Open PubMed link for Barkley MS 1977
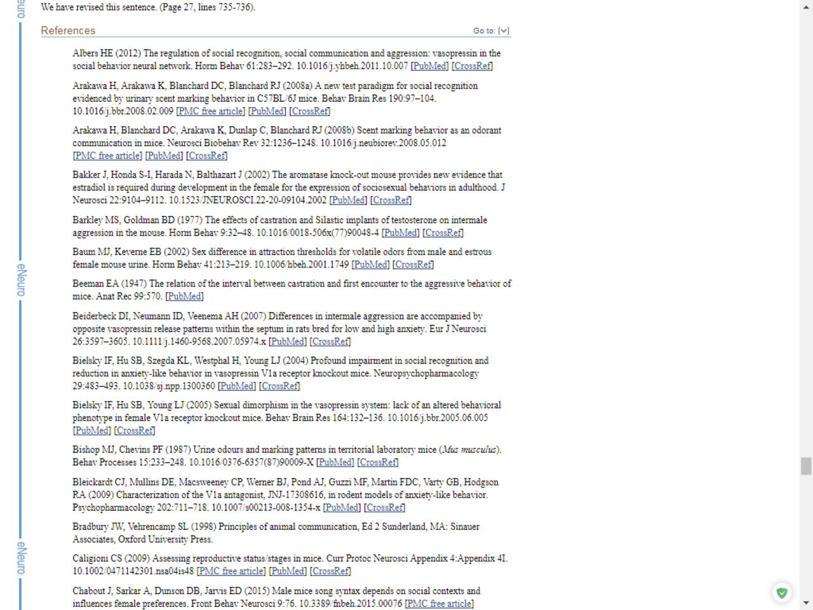The height and width of the screenshot is (610, 813). click(x=401, y=233)
